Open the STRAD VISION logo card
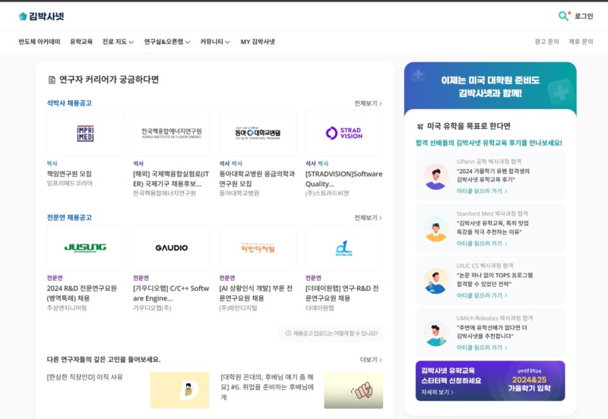The height and width of the screenshot is (419, 608). (x=344, y=134)
